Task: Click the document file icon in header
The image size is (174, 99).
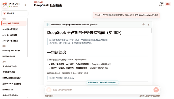Action: tap(48, 24)
